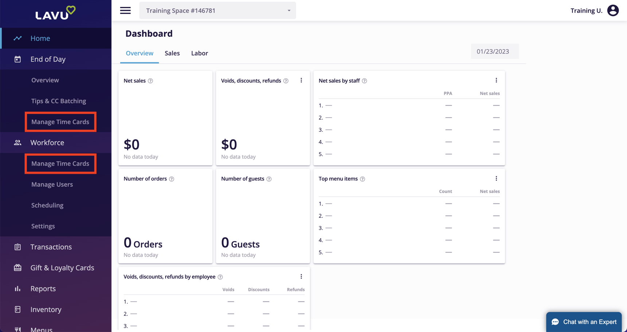
Task: Open the 01/23/2023 date picker field
Action: coord(495,51)
